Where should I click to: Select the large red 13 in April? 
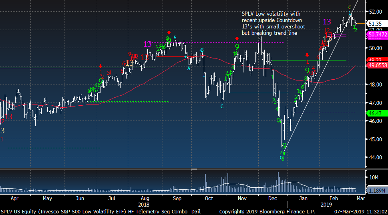[x=8, y=117]
